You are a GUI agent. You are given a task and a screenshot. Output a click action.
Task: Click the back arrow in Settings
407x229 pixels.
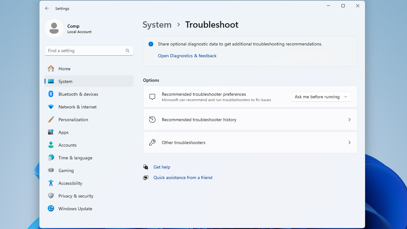click(47, 9)
